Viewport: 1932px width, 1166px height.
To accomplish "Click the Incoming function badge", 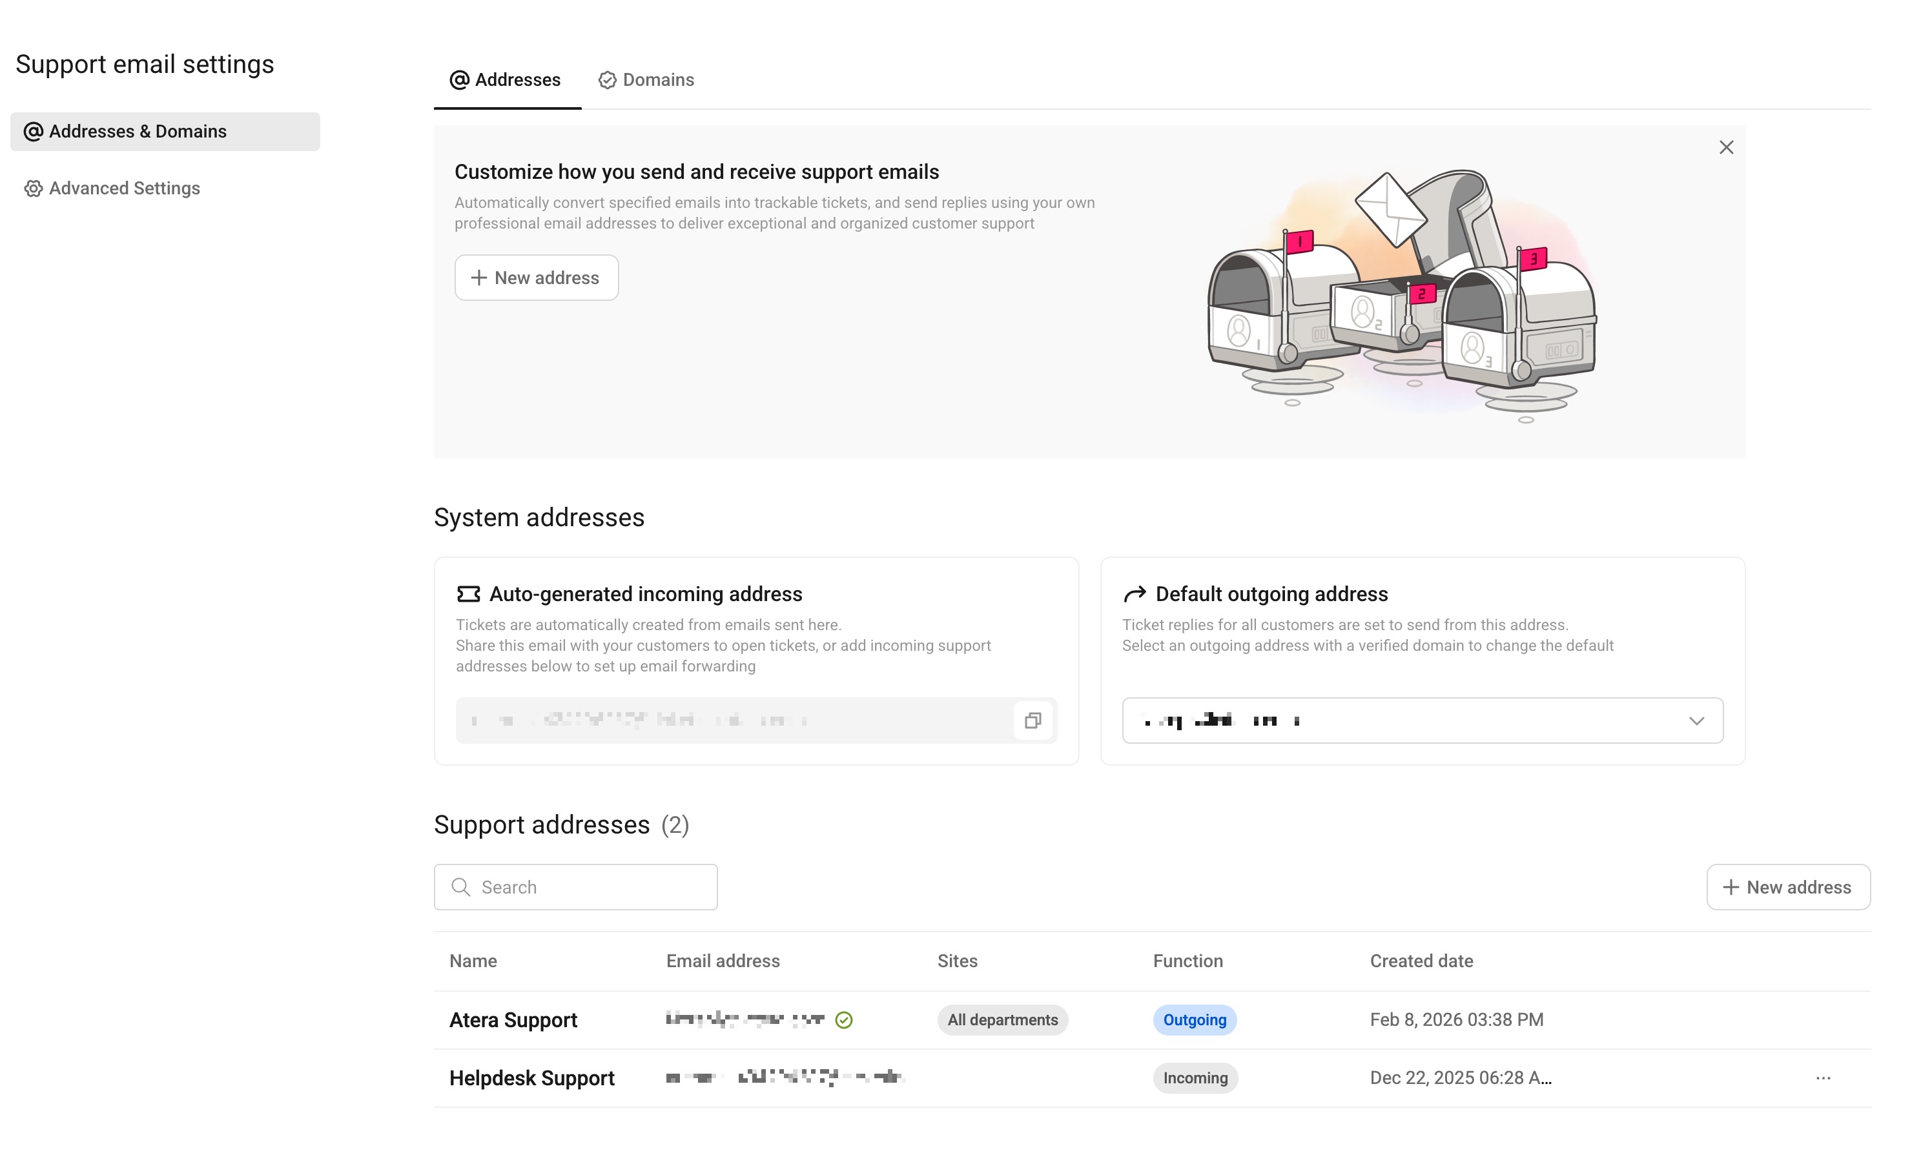I will click(1195, 1078).
